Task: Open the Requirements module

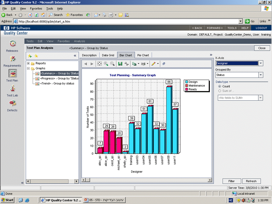Action: point(12,61)
